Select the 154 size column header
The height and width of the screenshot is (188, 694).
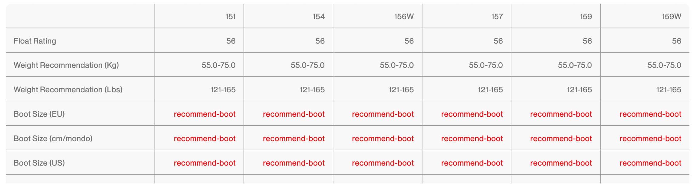tap(318, 17)
